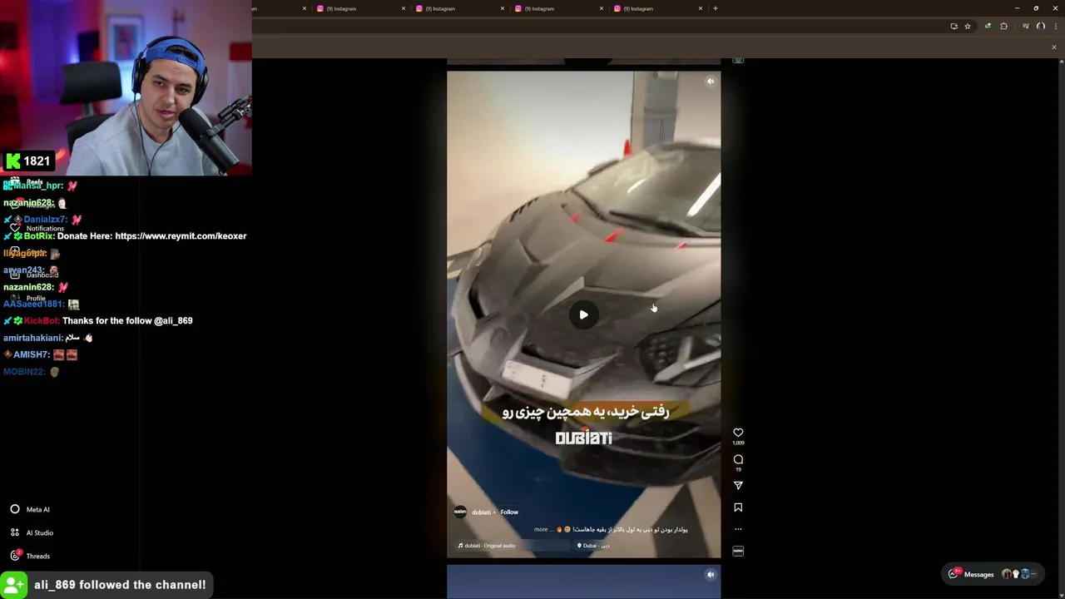This screenshot has width=1065, height=599.
Task: Click the reymit.com donate URL in chat
Action: [x=181, y=236]
